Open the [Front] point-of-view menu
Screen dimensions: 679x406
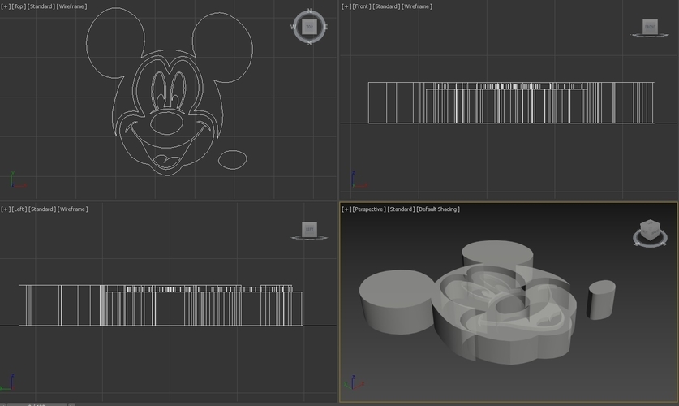tap(362, 6)
